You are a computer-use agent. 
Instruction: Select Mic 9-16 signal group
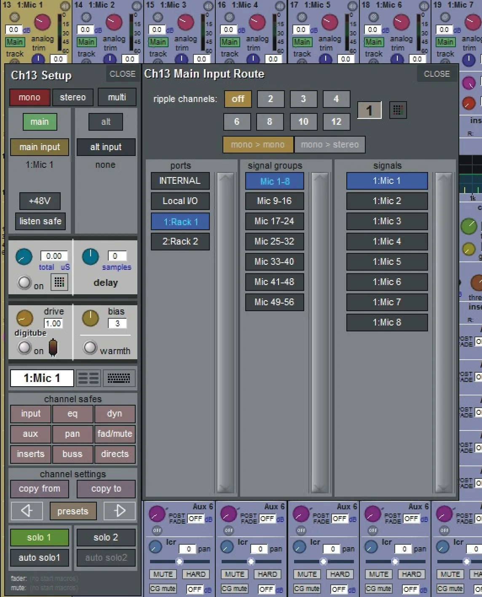click(274, 201)
